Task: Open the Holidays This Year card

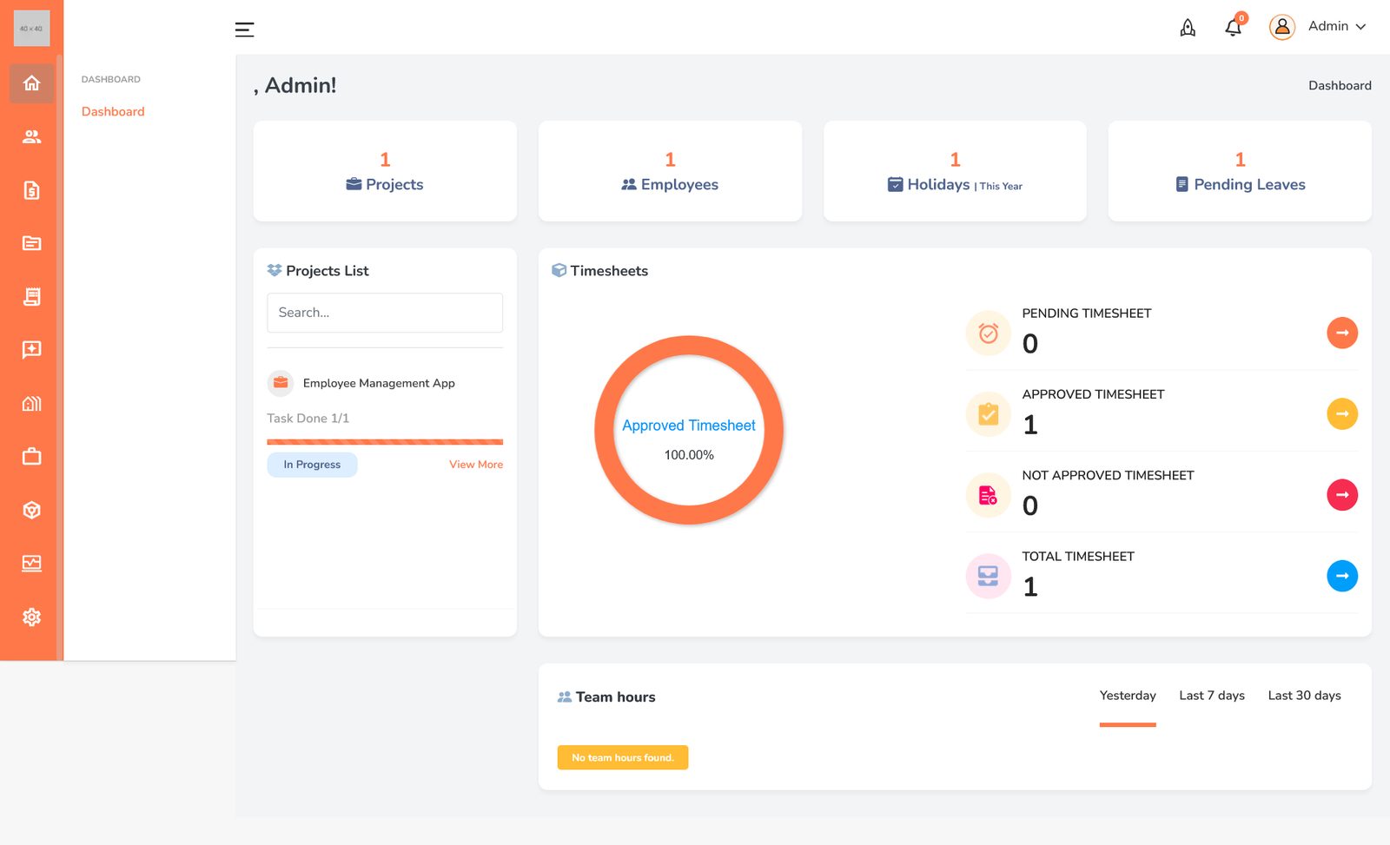Action: (955, 171)
